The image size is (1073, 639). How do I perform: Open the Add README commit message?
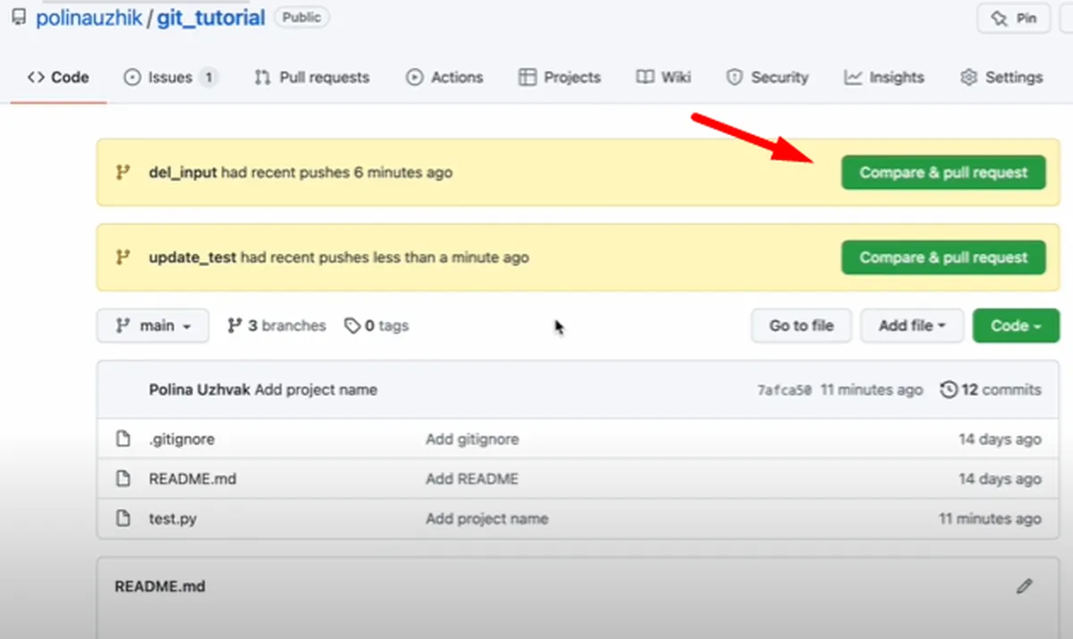pos(472,479)
